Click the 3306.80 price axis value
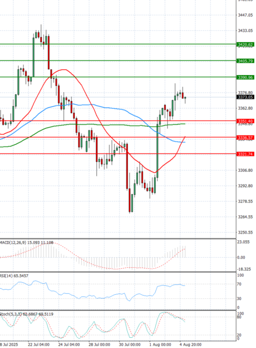 pyautogui.click(x=245, y=171)
